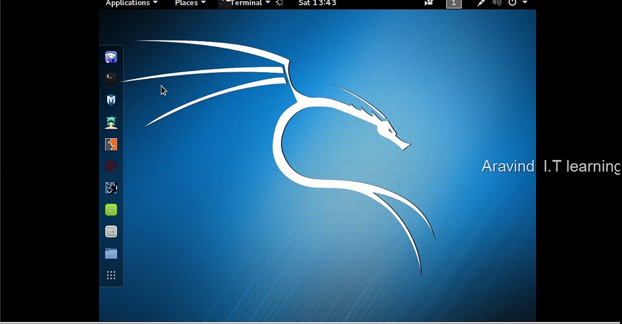Expand the arrow beside the power icon

[x=525, y=3]
